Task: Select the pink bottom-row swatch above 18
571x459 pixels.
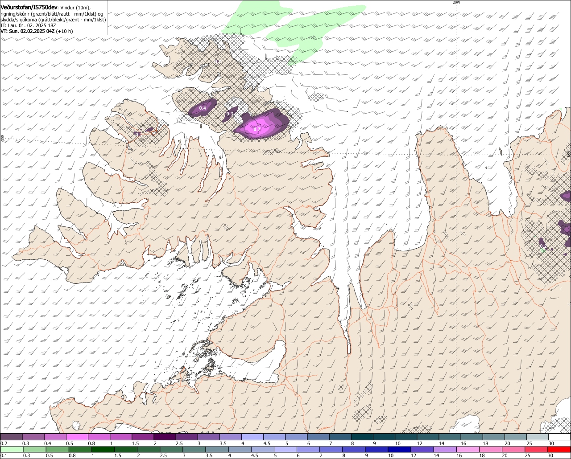Action: tap(491, 450)
